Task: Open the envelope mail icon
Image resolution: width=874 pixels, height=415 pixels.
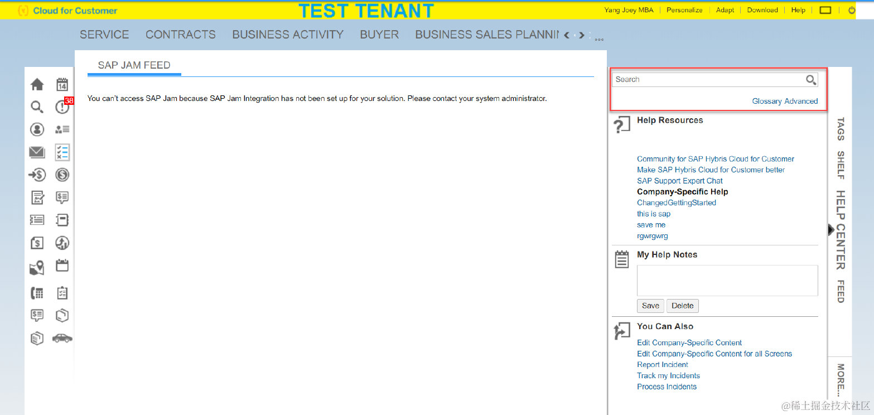Action: click(37, 152)
